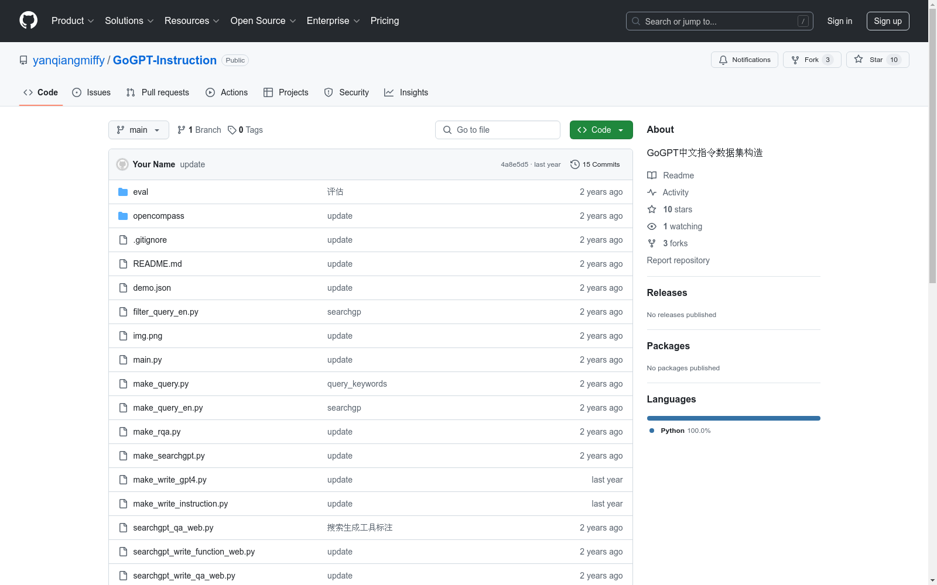Click the Python 100.0% language label
This screenshot has height=585, width=937.
click(x=680, y=431)
